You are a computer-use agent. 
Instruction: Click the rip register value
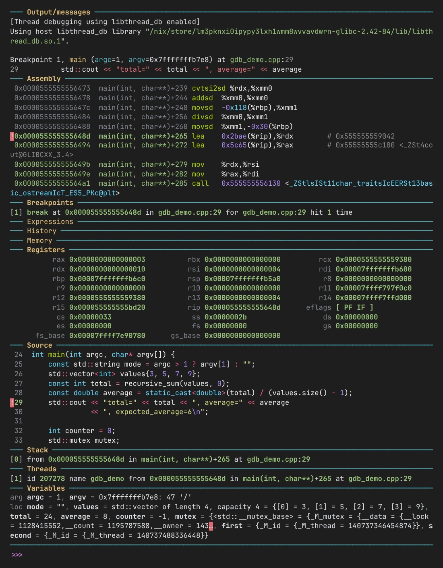[x=242, y=307]
